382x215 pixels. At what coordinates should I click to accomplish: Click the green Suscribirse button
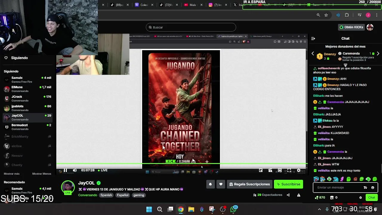coord(289,184)
